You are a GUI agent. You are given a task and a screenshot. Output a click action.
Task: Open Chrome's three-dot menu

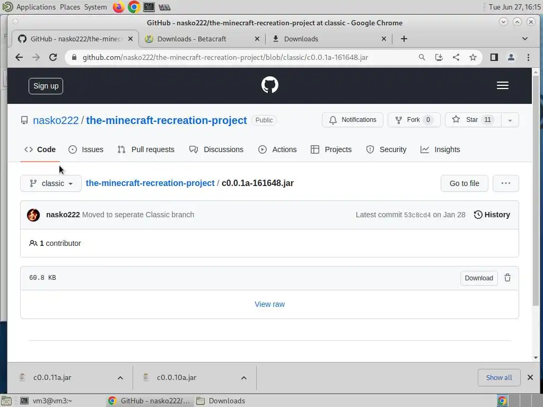(528, 57)
